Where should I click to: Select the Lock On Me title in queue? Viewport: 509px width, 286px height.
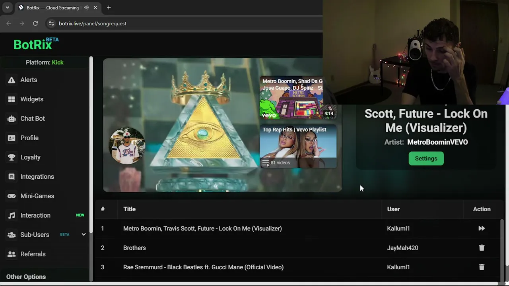coord(202,228)
